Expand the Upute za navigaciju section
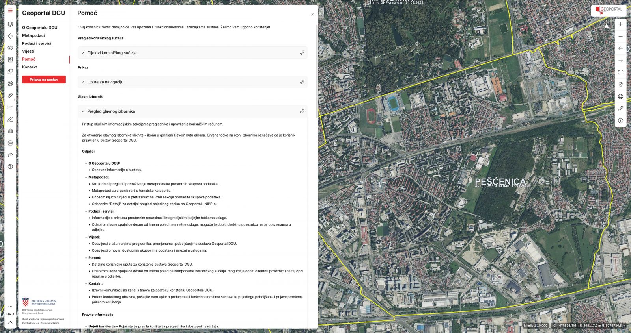This screenshot has height=333, width=631. [105, 82]
